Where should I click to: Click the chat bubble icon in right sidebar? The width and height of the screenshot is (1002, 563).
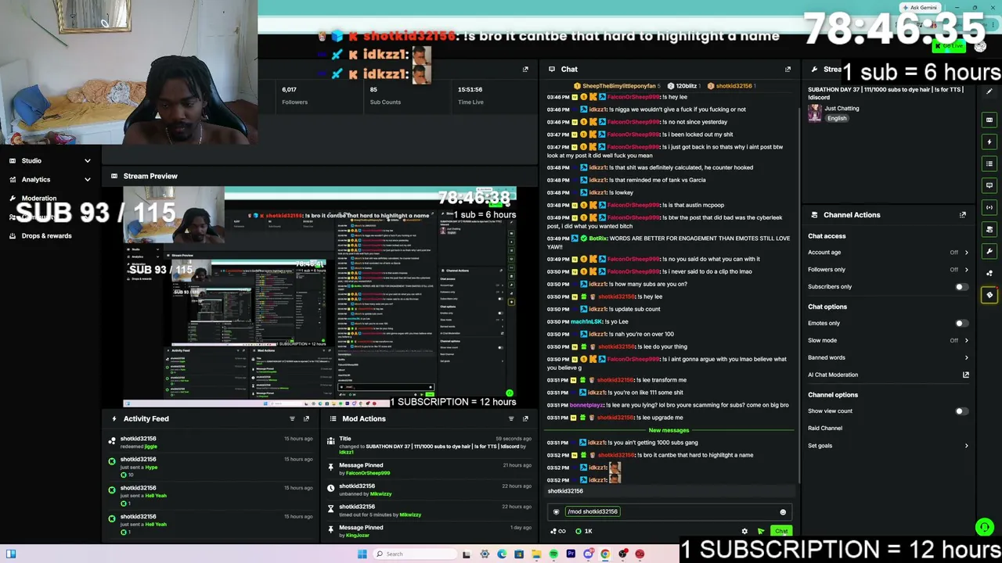989,185
